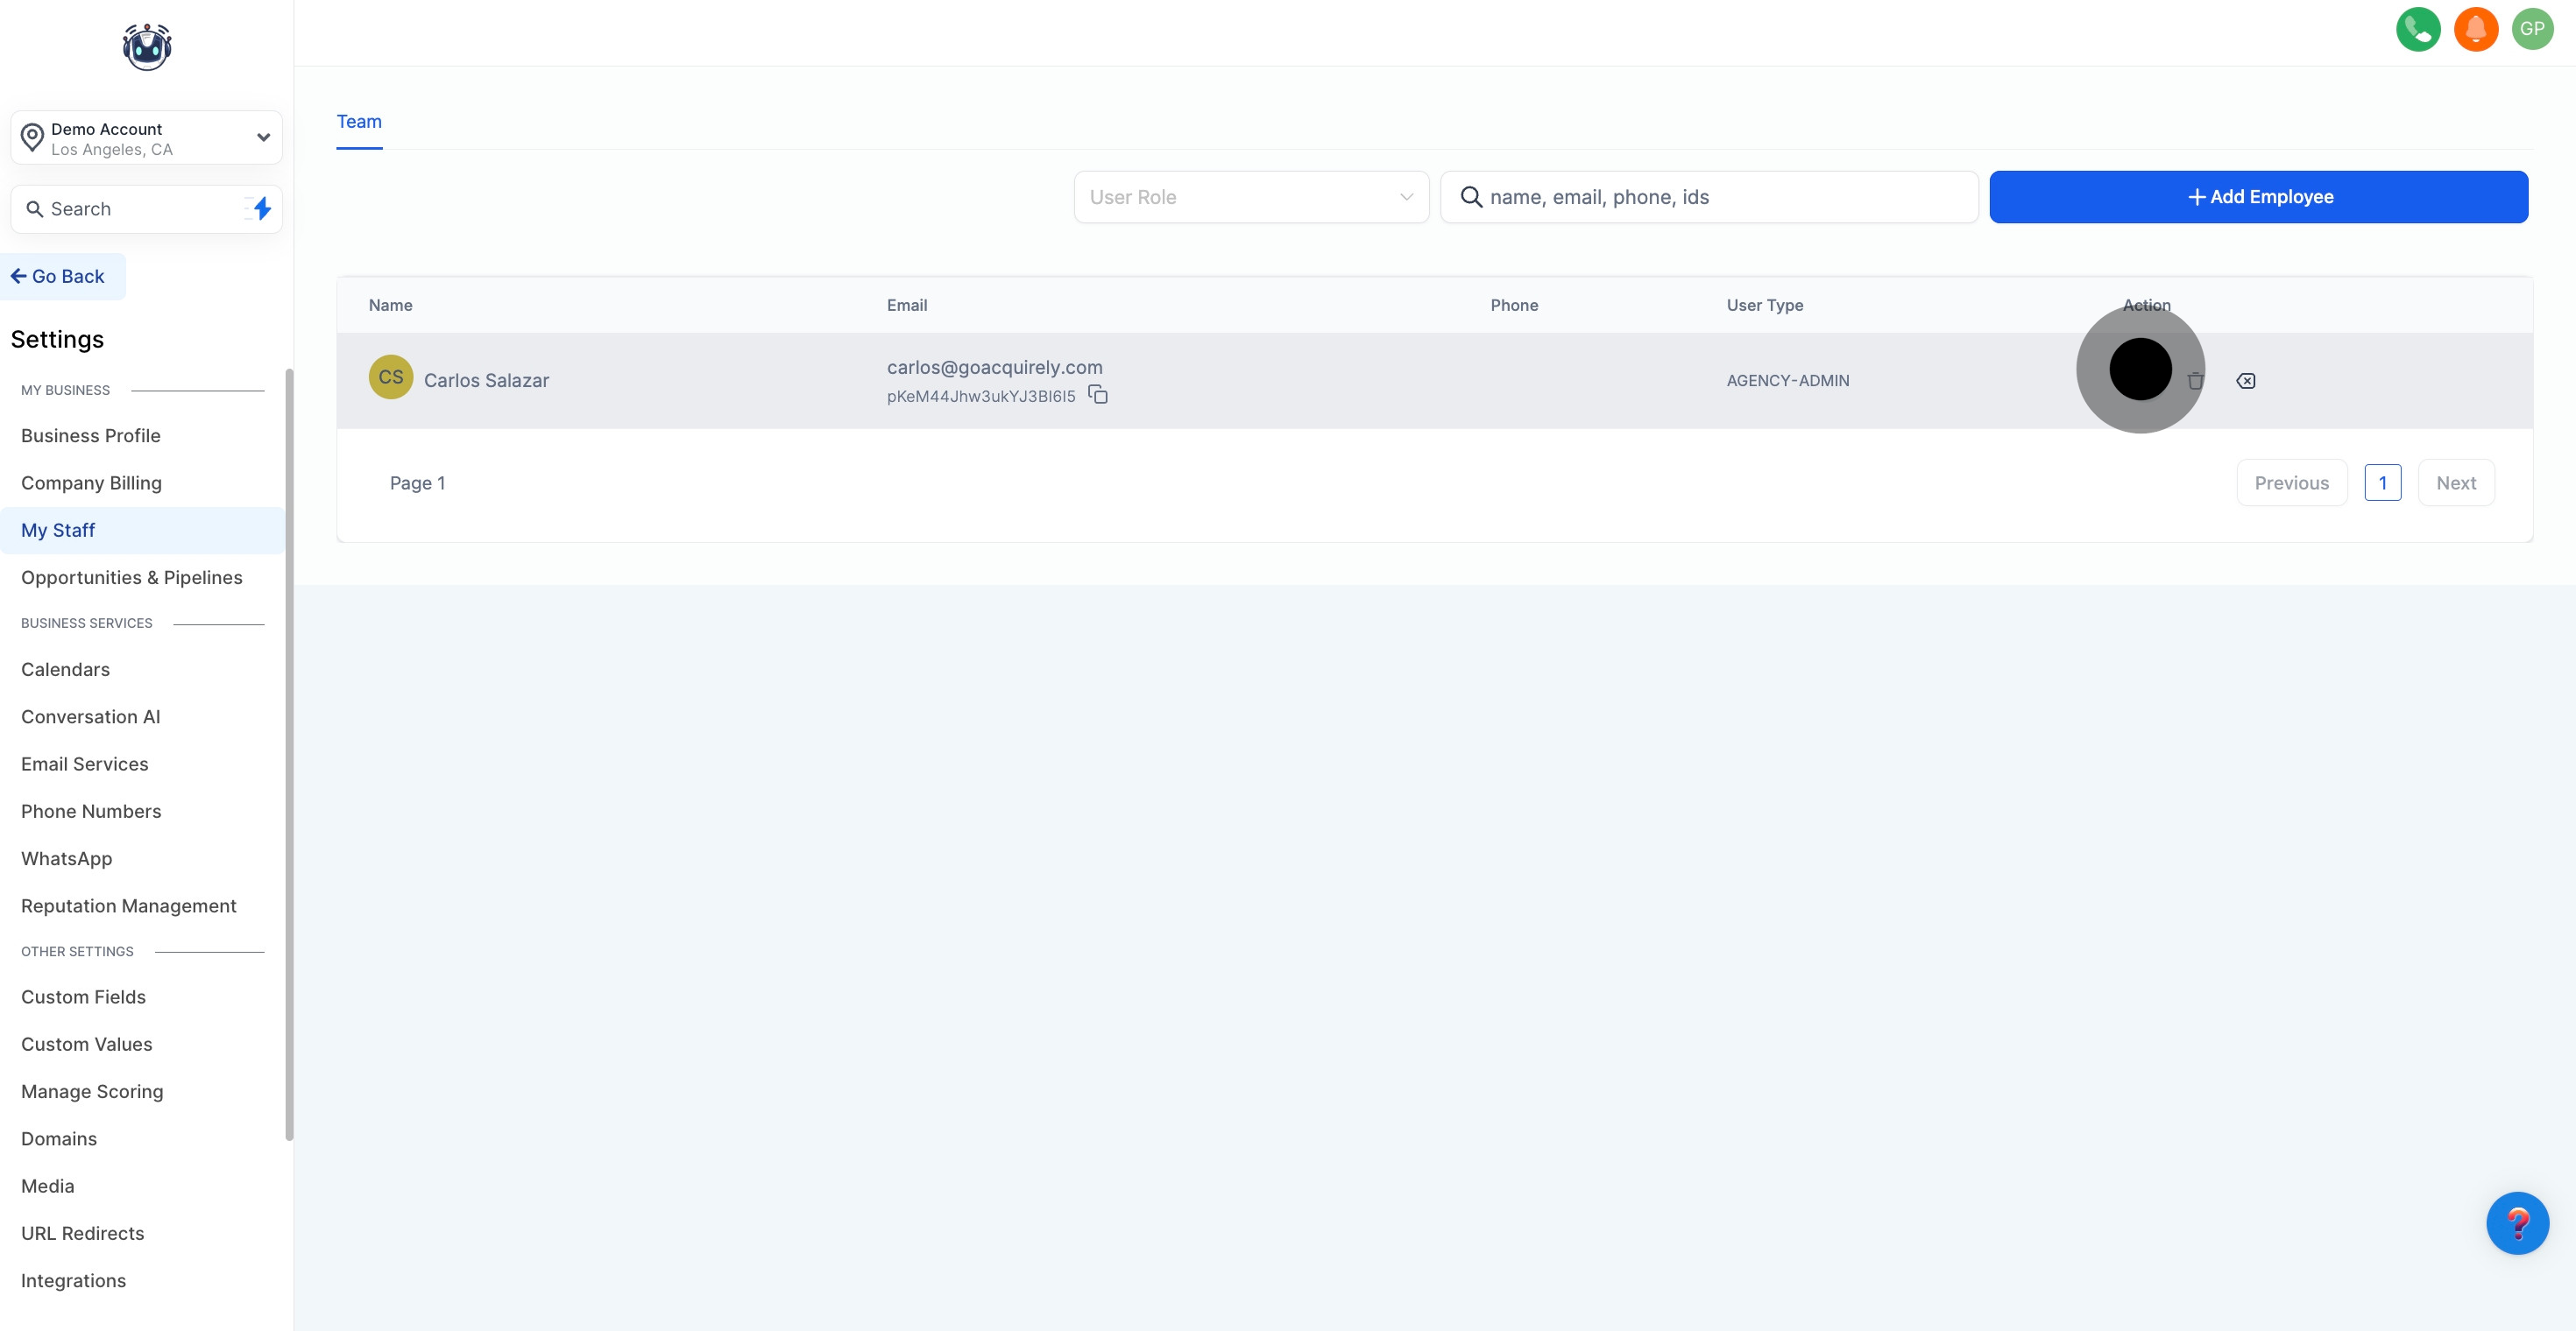Expand the User Role dropdown
The width and height of the screenshot is (2576, 1331).
1251,197
